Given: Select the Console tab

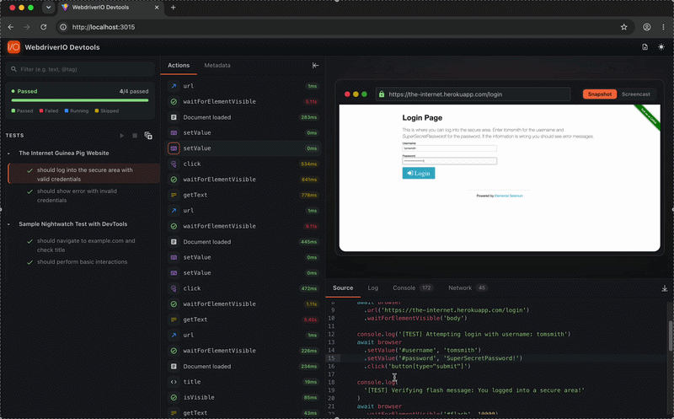Looking at the screenshot, I should [412, 287].
